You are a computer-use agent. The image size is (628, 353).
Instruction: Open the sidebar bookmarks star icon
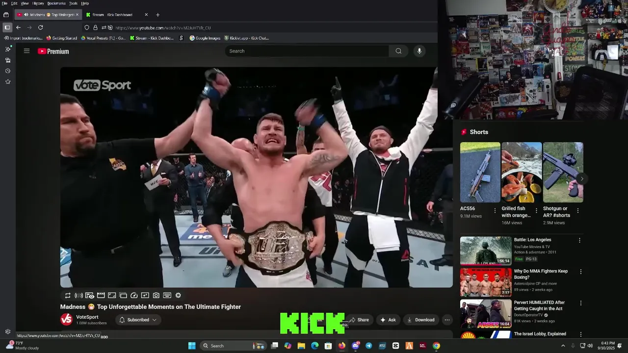click(x=8, y=81)
